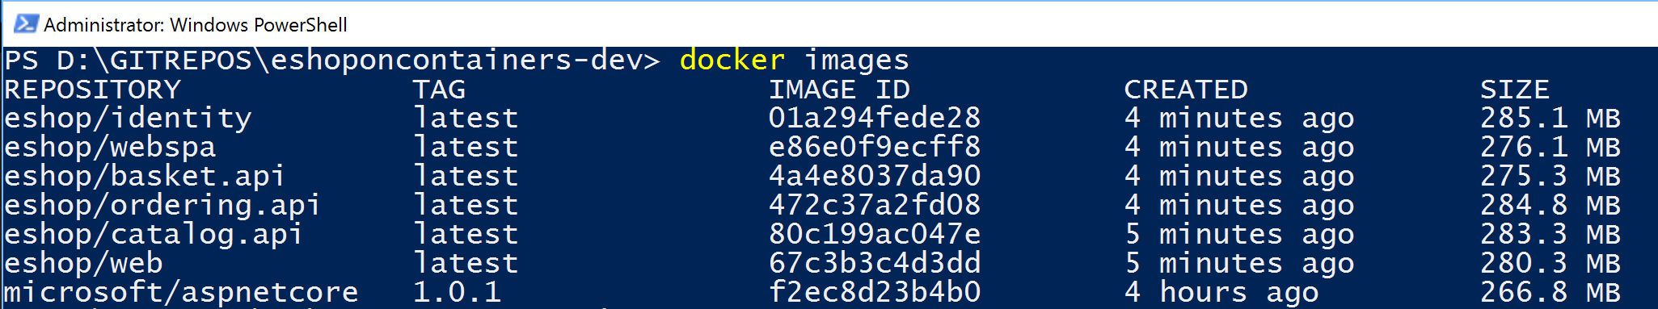Click on eshop/ordering.api row text
This screenshot has height=309, width=1658.
click(x=162, y=206)
